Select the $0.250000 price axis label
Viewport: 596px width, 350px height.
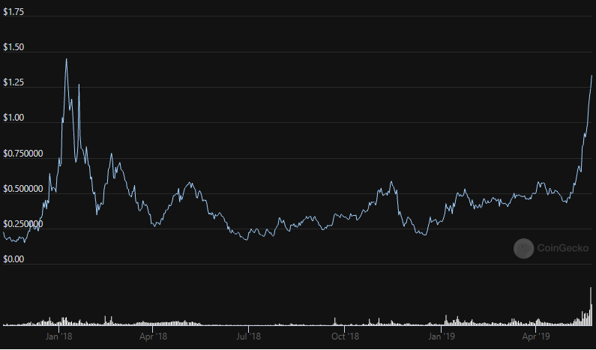point(22,223)
